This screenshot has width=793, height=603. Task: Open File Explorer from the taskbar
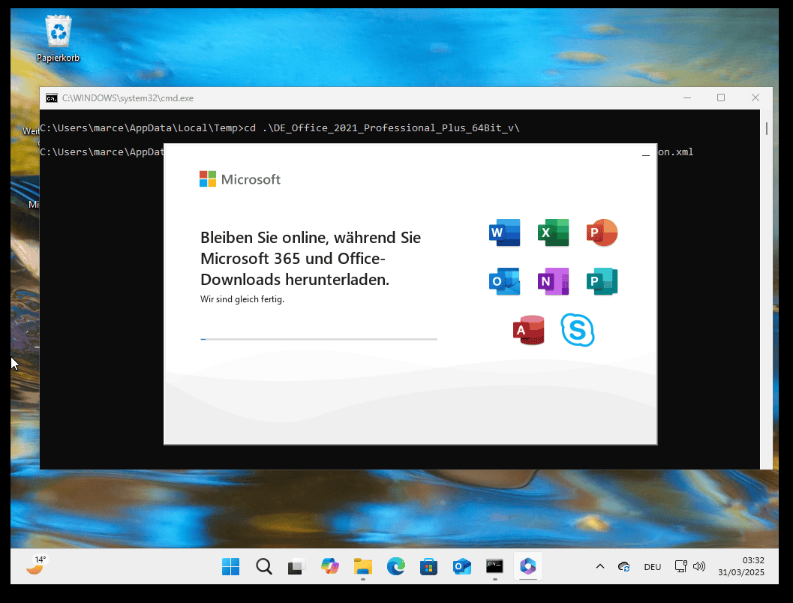[362, 566]
